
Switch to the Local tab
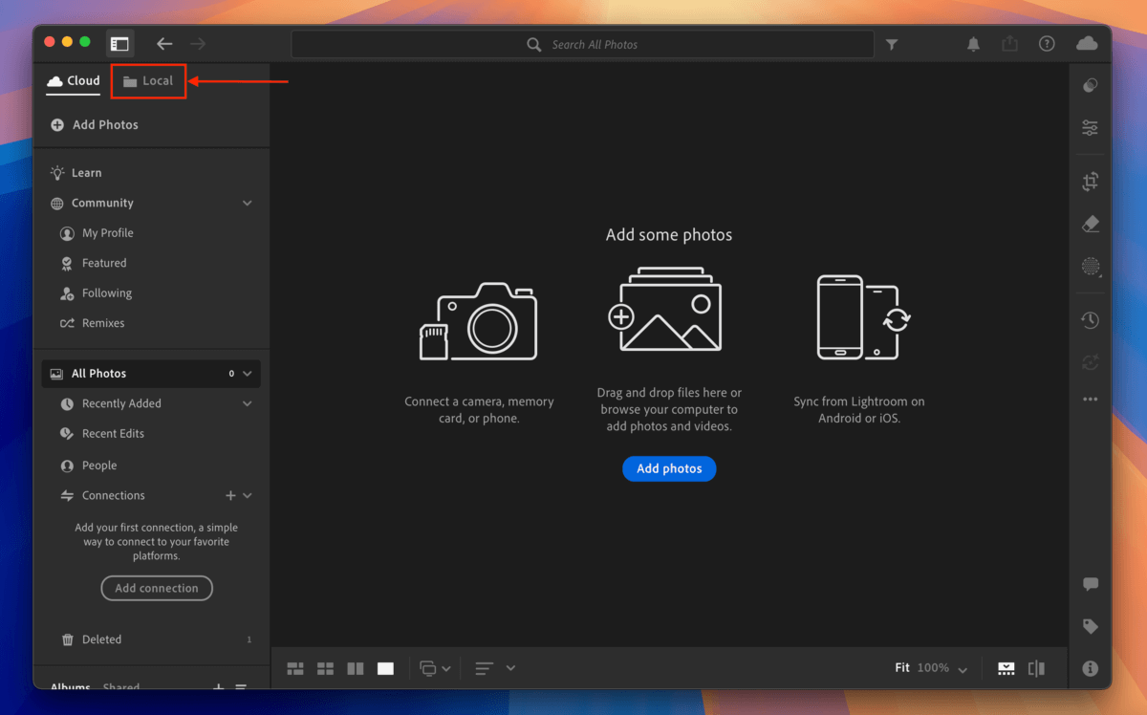[x=148, y=81]
